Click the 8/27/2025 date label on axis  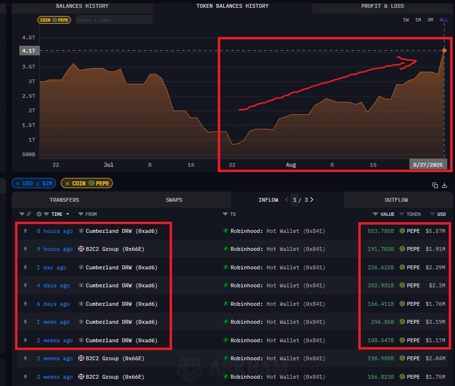point(428,165)
